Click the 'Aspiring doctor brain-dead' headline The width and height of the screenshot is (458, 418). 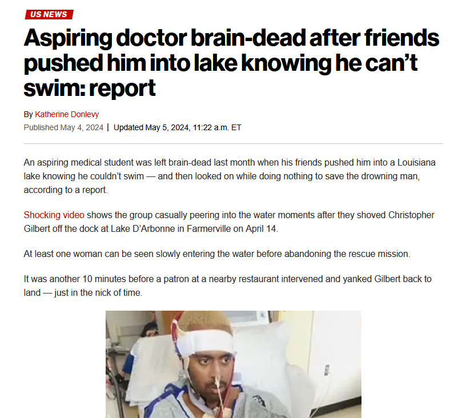coord(231,63)
